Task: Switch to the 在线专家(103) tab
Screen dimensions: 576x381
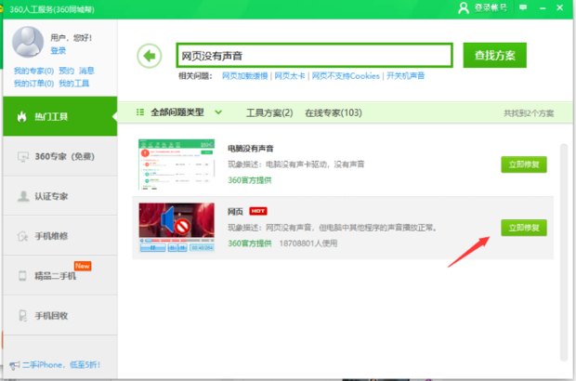Action: [334, 112]
